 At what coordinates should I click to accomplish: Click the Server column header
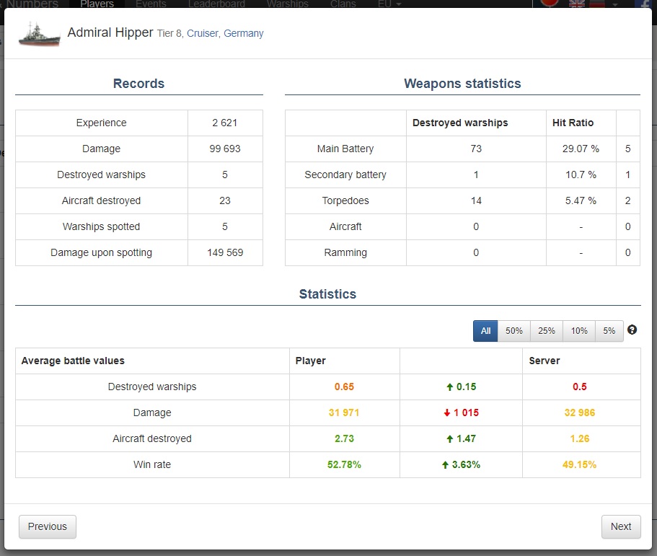(x=544, y=361)
